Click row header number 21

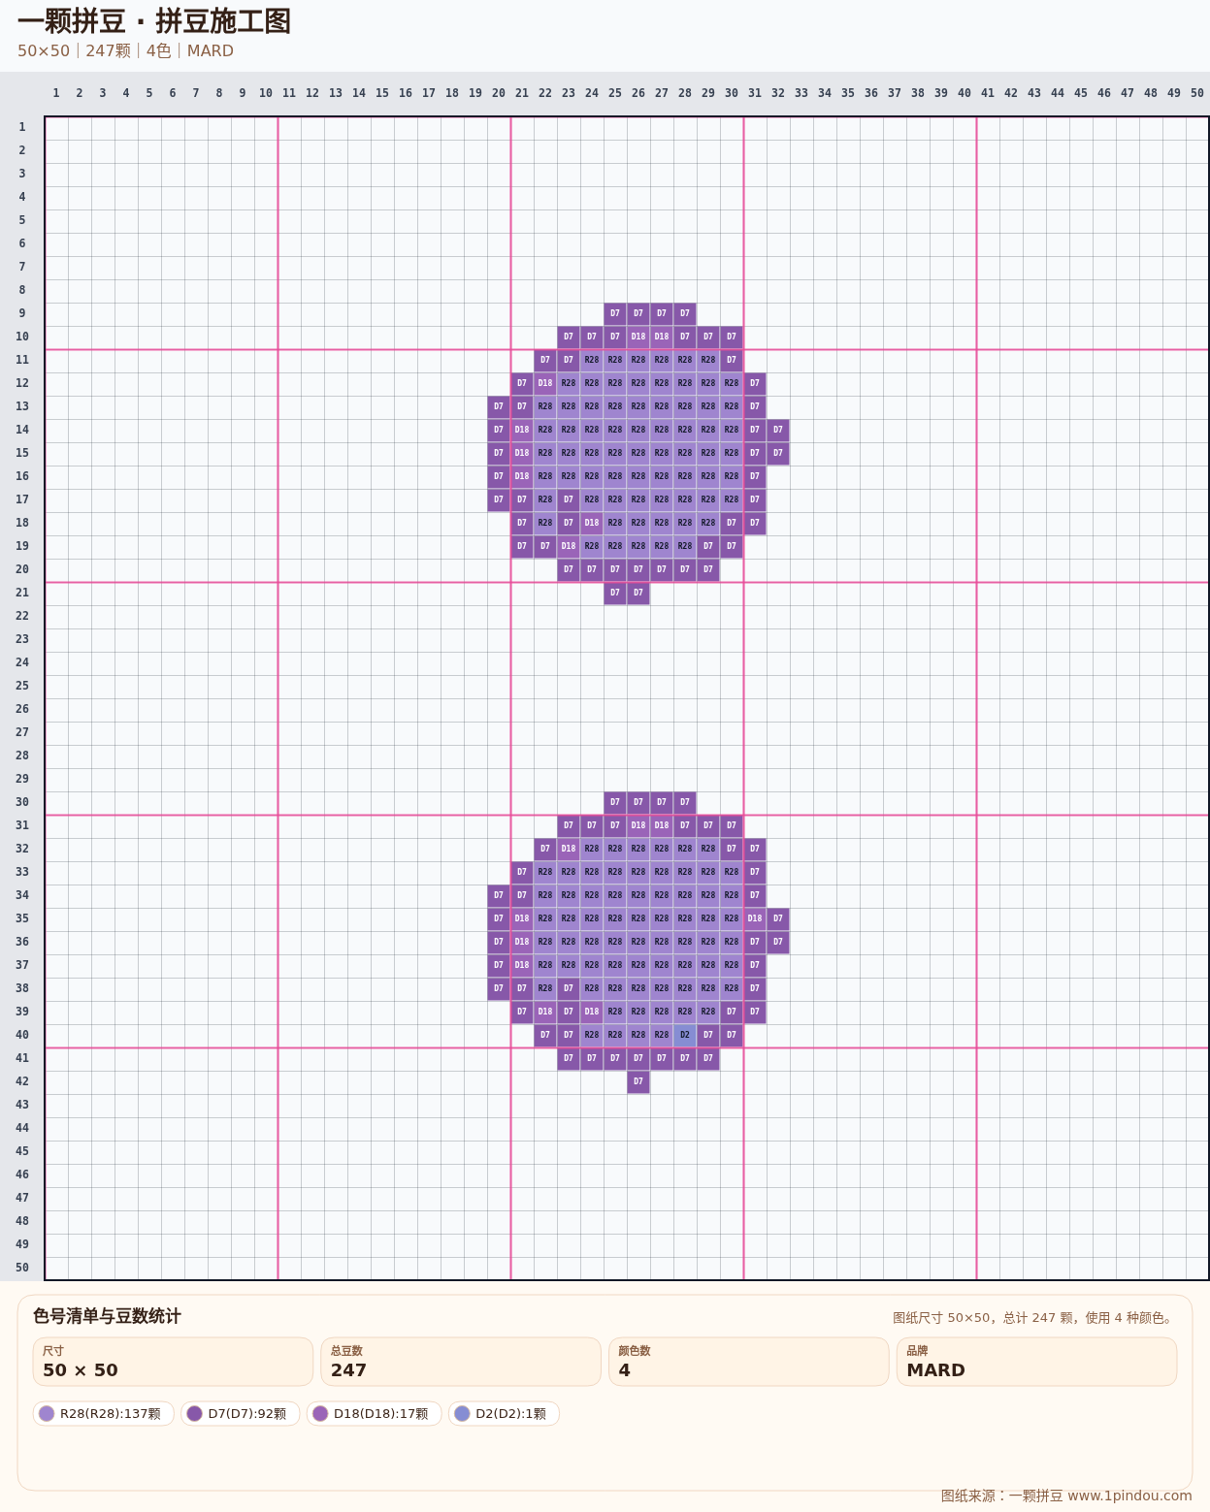[22, 593]
